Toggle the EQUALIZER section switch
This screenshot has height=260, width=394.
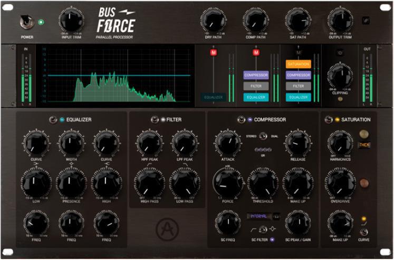pos(53,119)
